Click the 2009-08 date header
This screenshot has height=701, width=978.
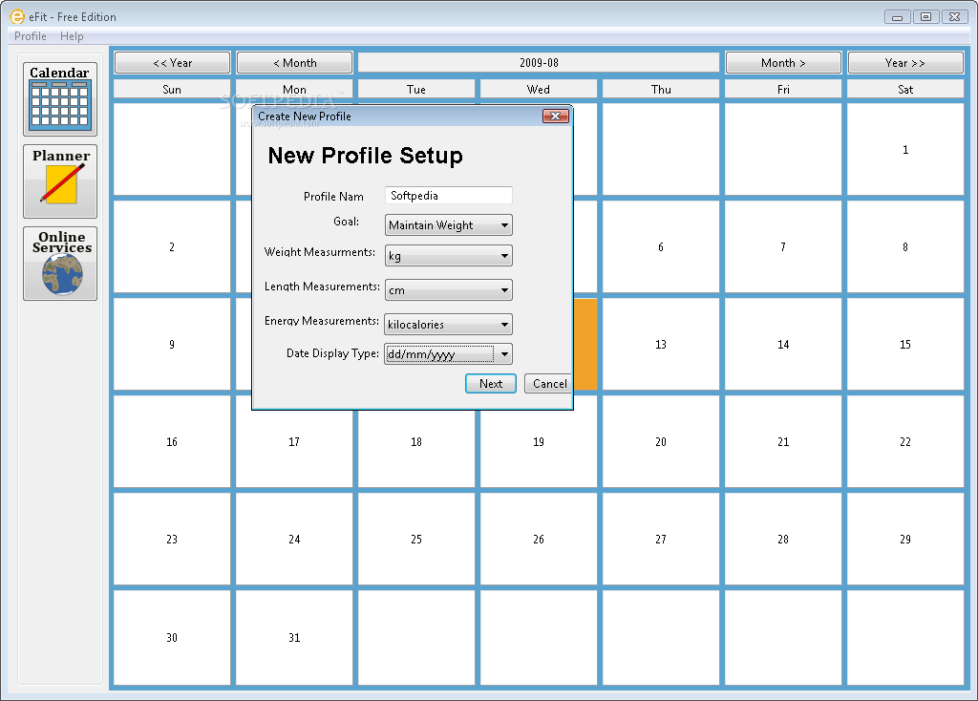(x=539, y=63)
